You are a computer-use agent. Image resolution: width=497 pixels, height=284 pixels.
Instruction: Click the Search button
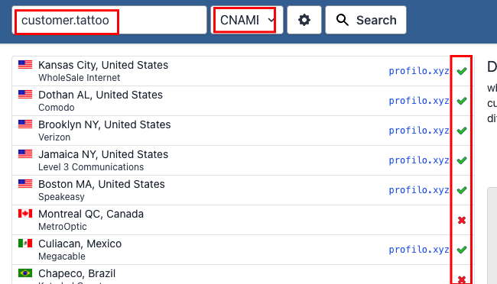(x=365, y=20)
